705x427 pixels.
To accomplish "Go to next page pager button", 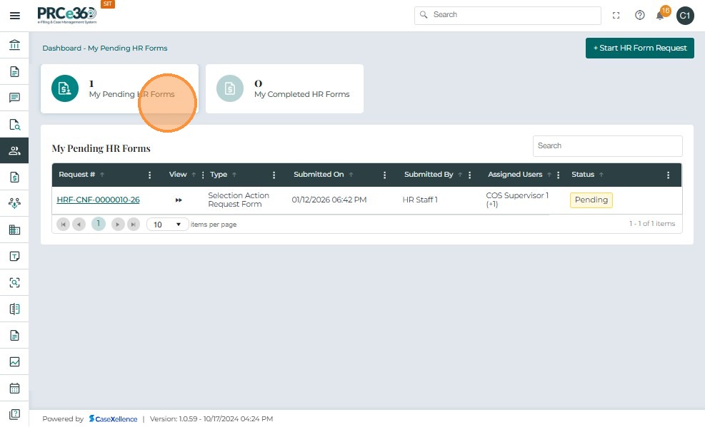I will tap(118, 225).
